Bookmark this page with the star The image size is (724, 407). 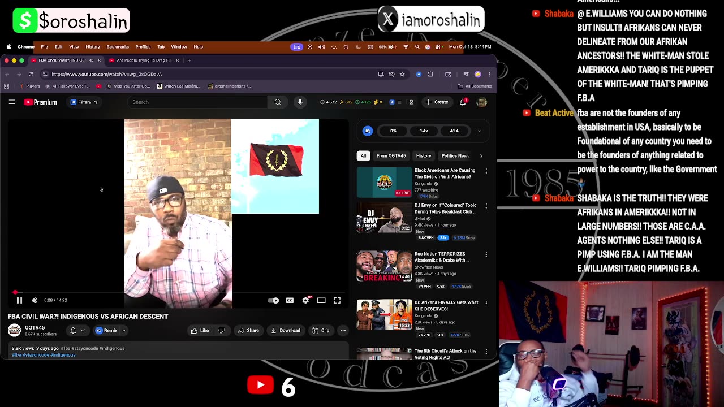[x=402, y=74]
